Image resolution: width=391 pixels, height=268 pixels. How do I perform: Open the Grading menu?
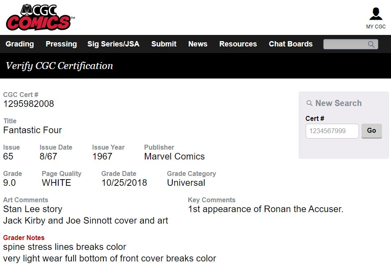coord(20,44)
